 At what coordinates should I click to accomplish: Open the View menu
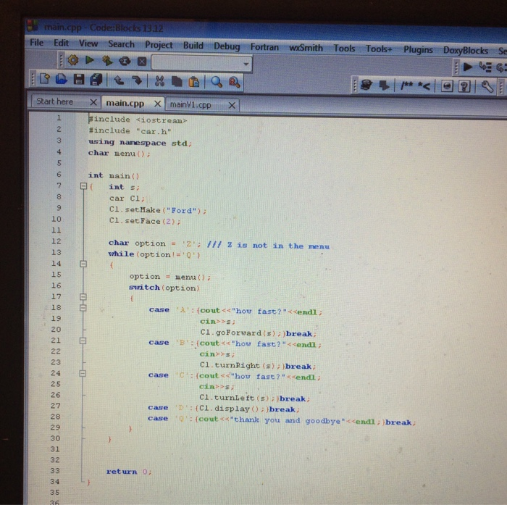88,43
